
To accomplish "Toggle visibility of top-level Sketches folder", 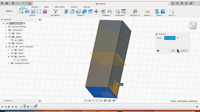I will [10, 43].
